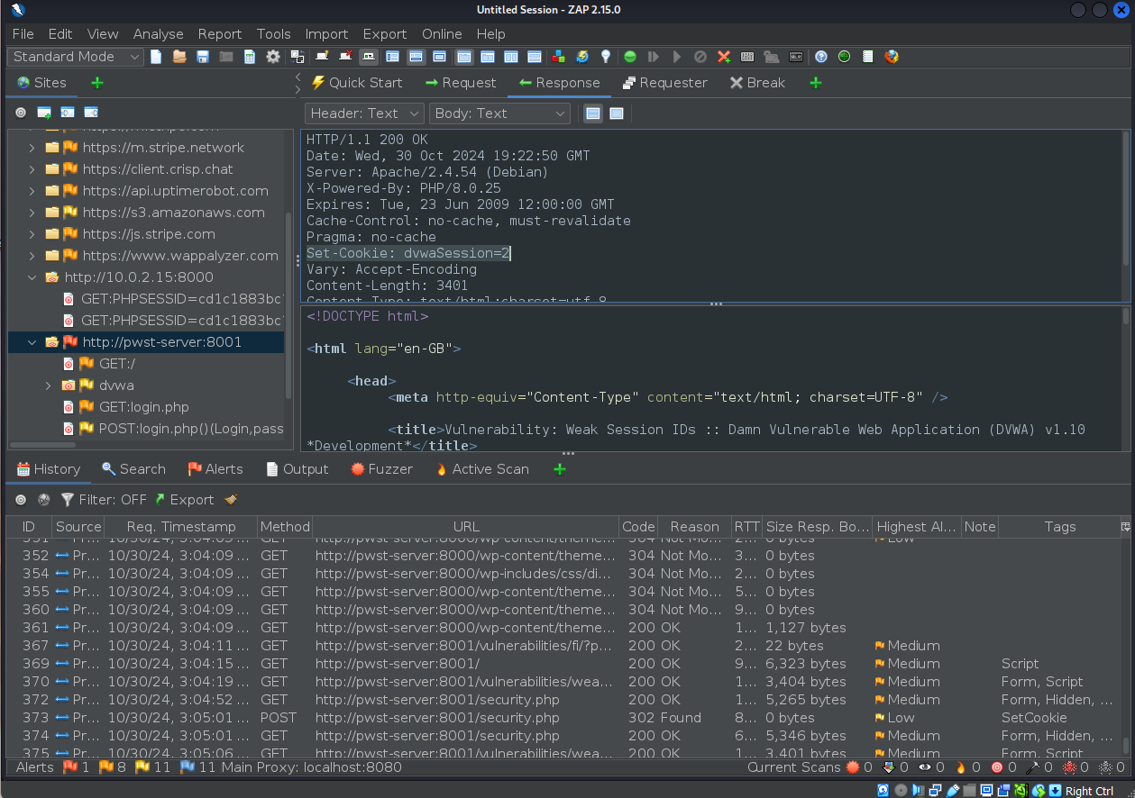Screen dimensions: 1135x798
Task: Click the light bulb toolbar icon
Action: point(606,57)
